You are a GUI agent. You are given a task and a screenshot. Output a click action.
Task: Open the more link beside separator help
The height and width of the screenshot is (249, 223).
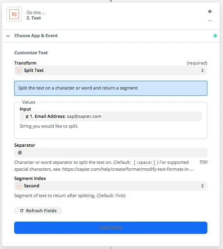tap(203, 161)
